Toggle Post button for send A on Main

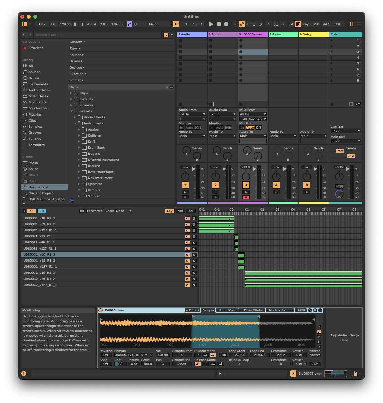pyautogui.click(x=340, y=151)
